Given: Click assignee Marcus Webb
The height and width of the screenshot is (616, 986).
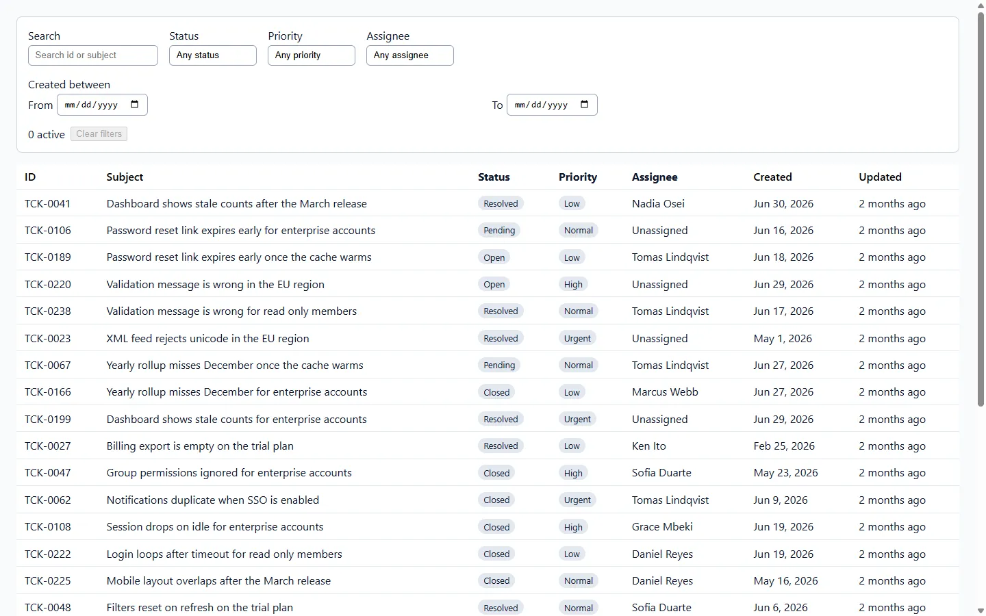Looking at the screenshot, I should coord(665,392).
